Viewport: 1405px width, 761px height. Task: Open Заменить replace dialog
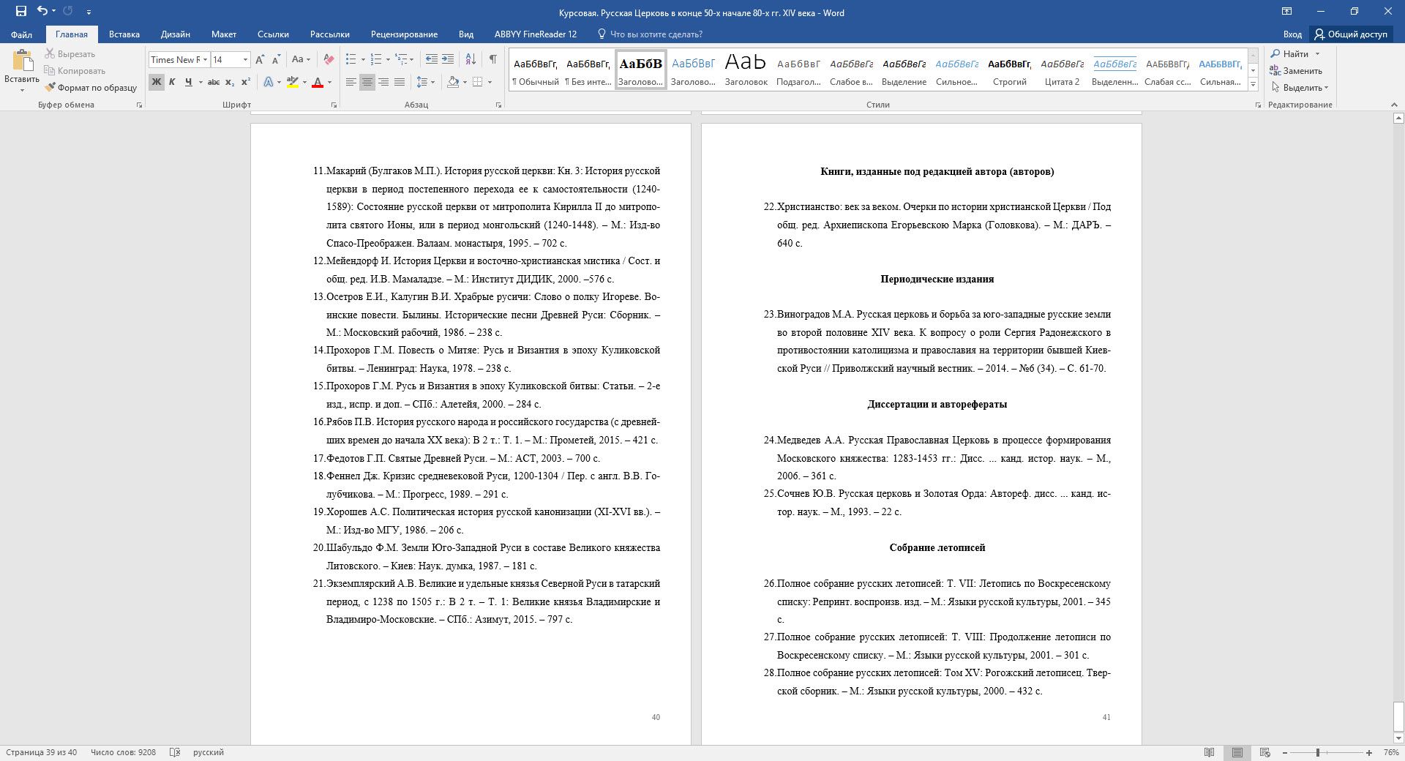click(x=1296, y=71)
